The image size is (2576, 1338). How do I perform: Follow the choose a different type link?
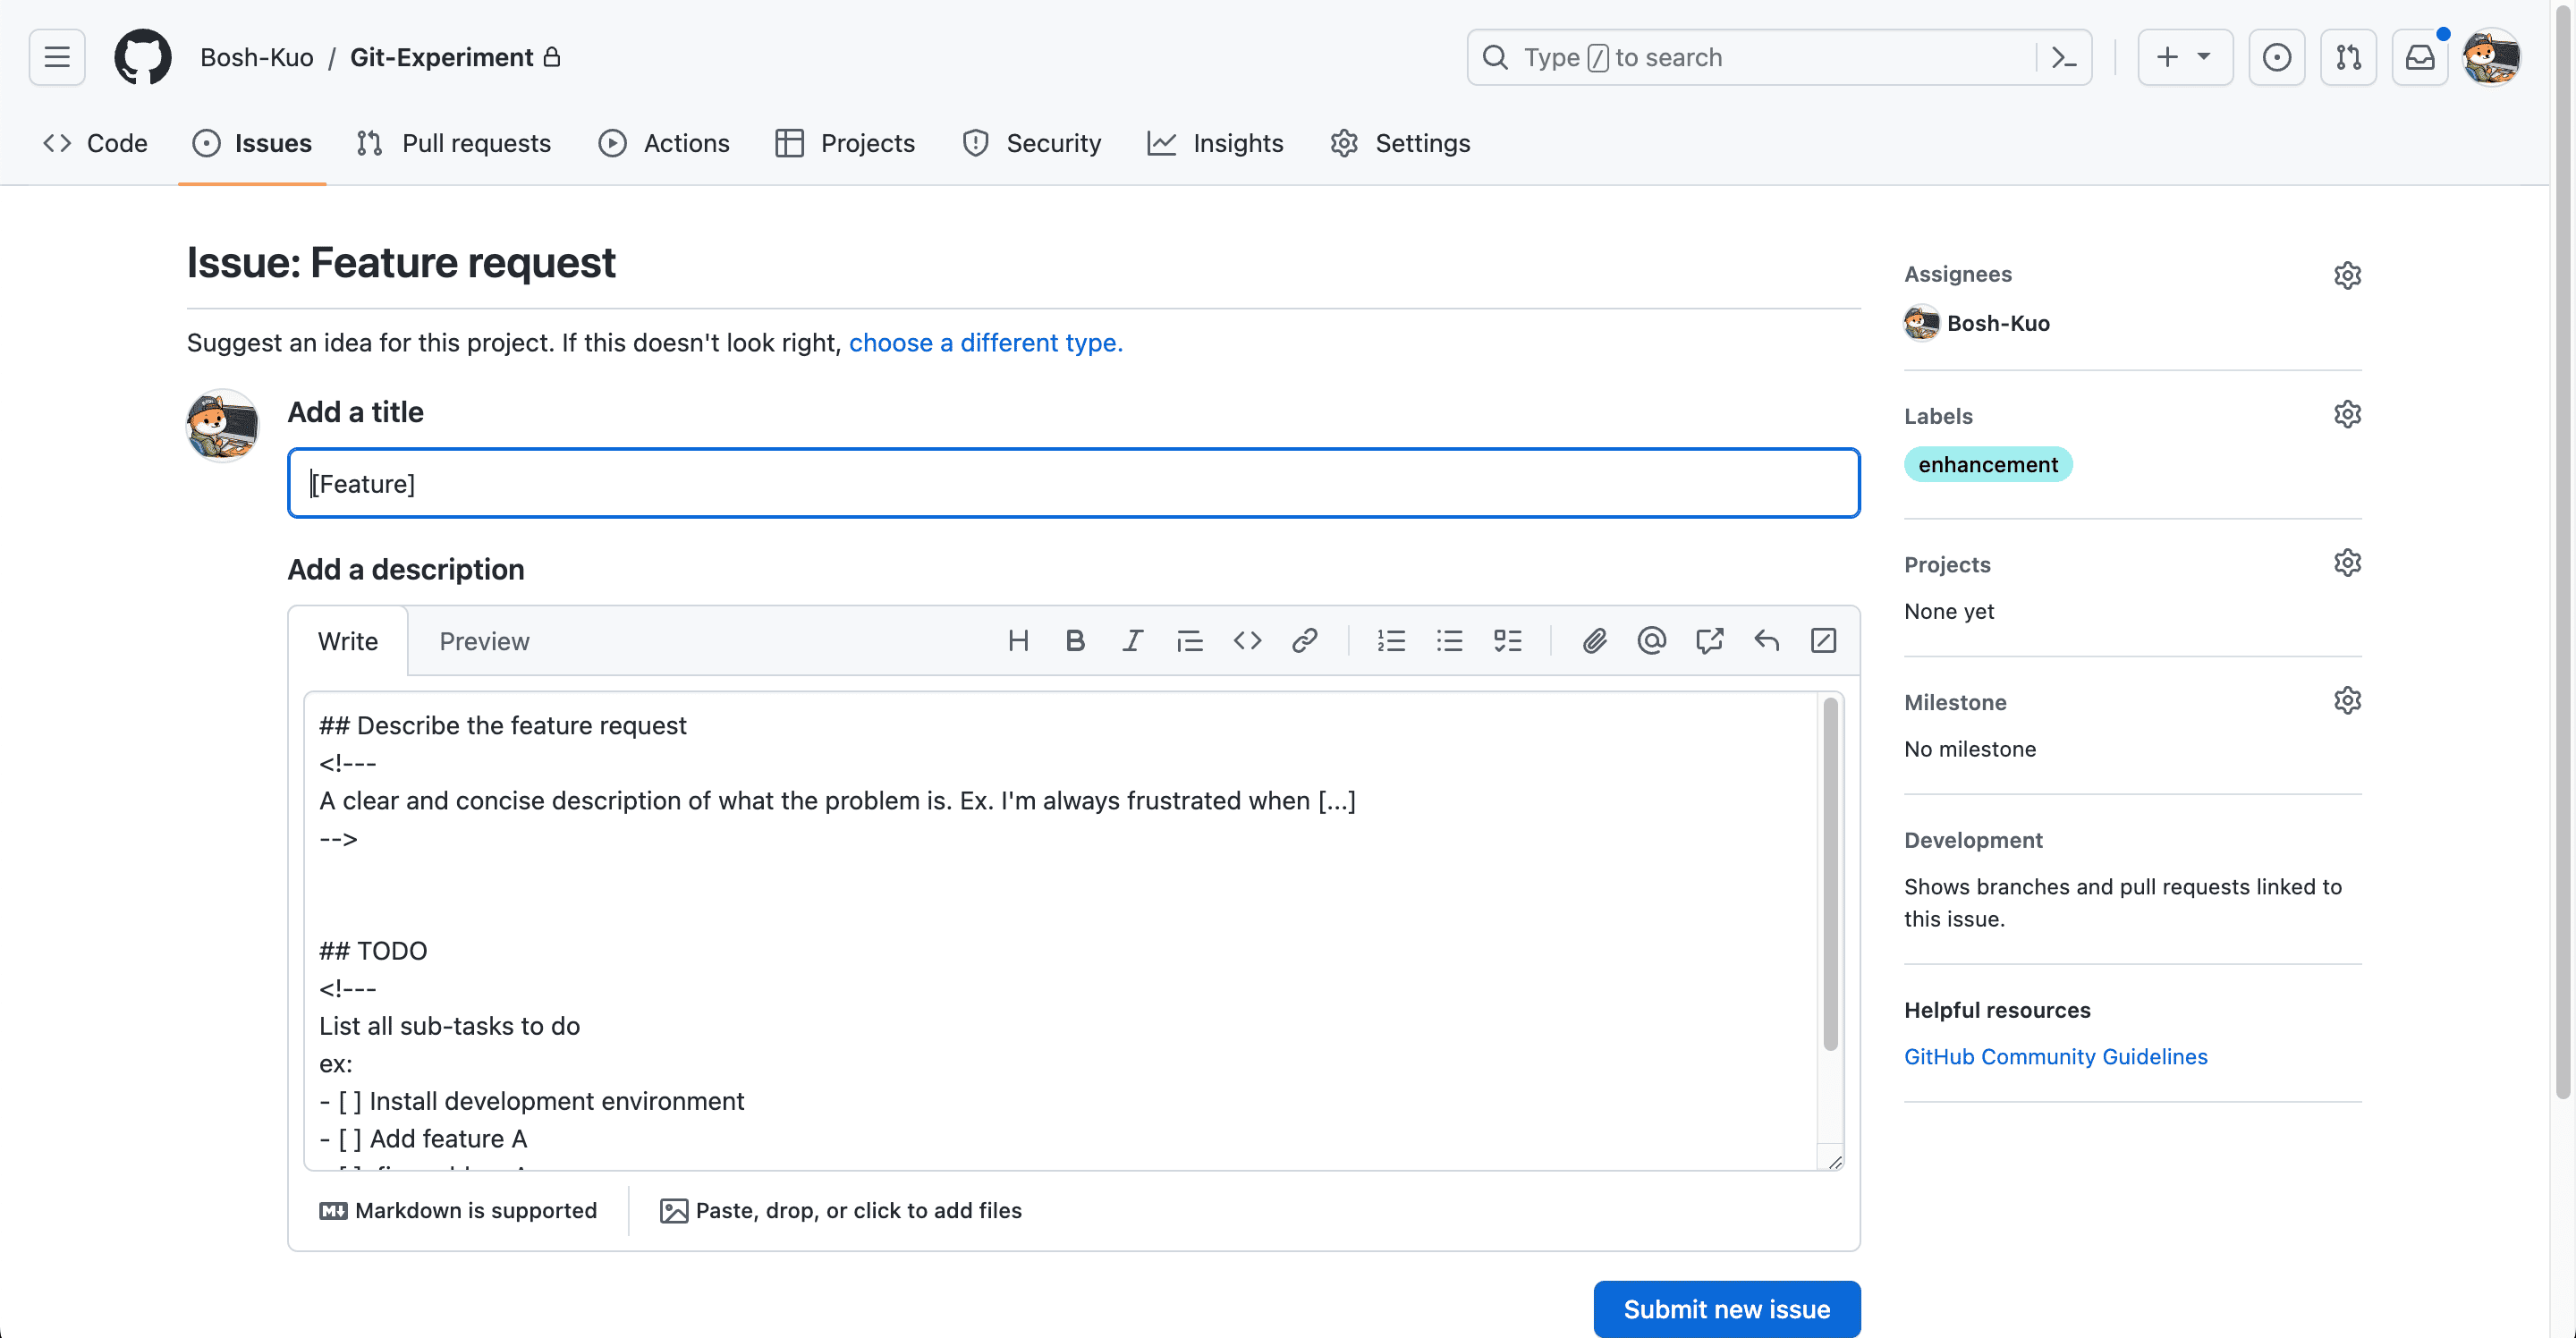(x=985, y=343)
